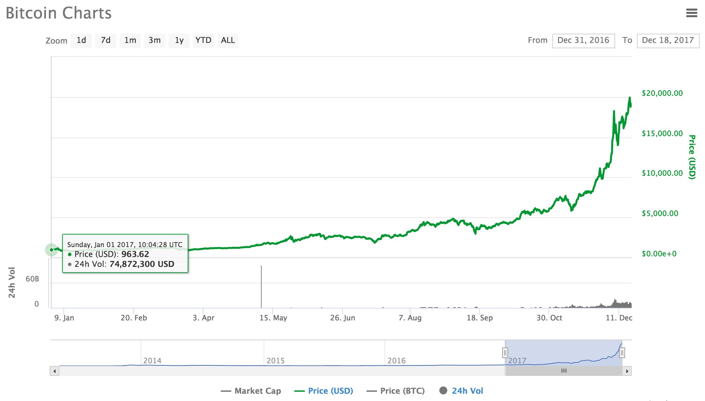Toggle the Price (USD) series in legend

point(324,391)
